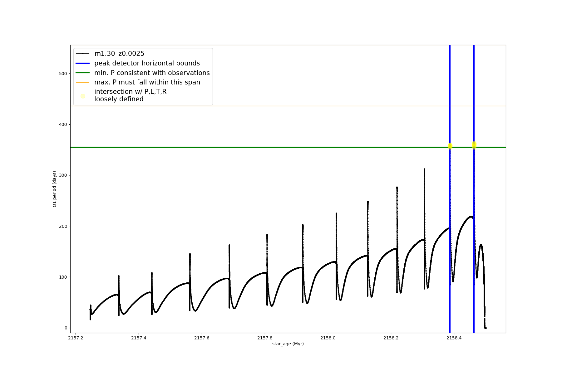Click the green line sample in the legend
Screen dimensions: 562x374
pos(83,73)
